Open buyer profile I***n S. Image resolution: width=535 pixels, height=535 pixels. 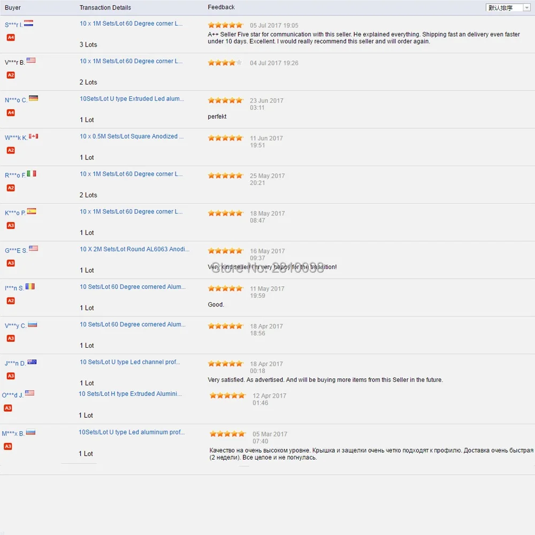click(x=14, y=288)
